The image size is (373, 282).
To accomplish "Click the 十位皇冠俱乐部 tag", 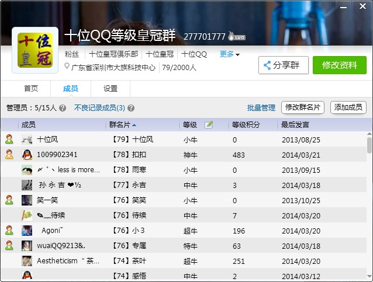I will [x=113, y=54].
